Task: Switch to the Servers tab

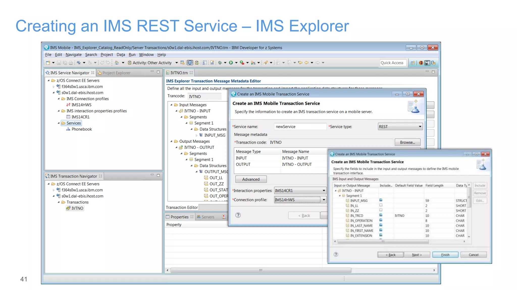Action: 205,217
